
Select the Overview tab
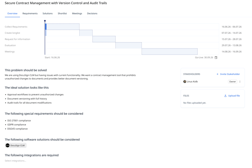point(13,13)
